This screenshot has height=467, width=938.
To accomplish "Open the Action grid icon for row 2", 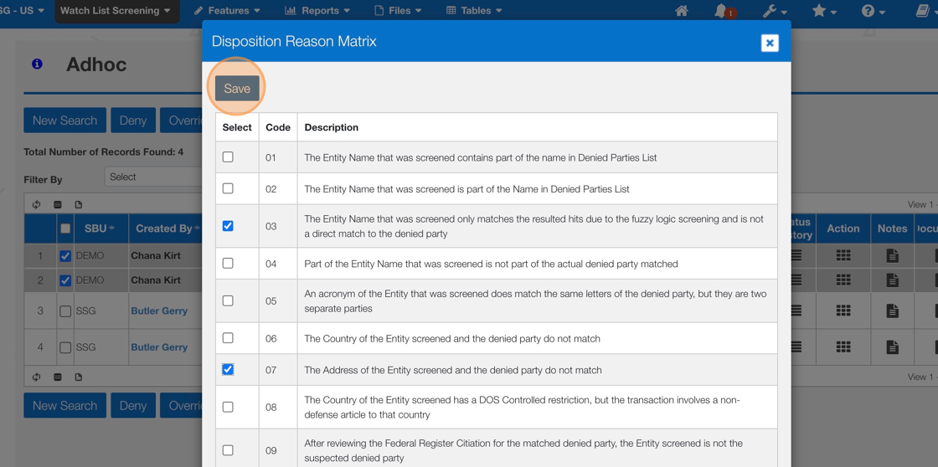I will pyautogui.click(x=843, y=280).
